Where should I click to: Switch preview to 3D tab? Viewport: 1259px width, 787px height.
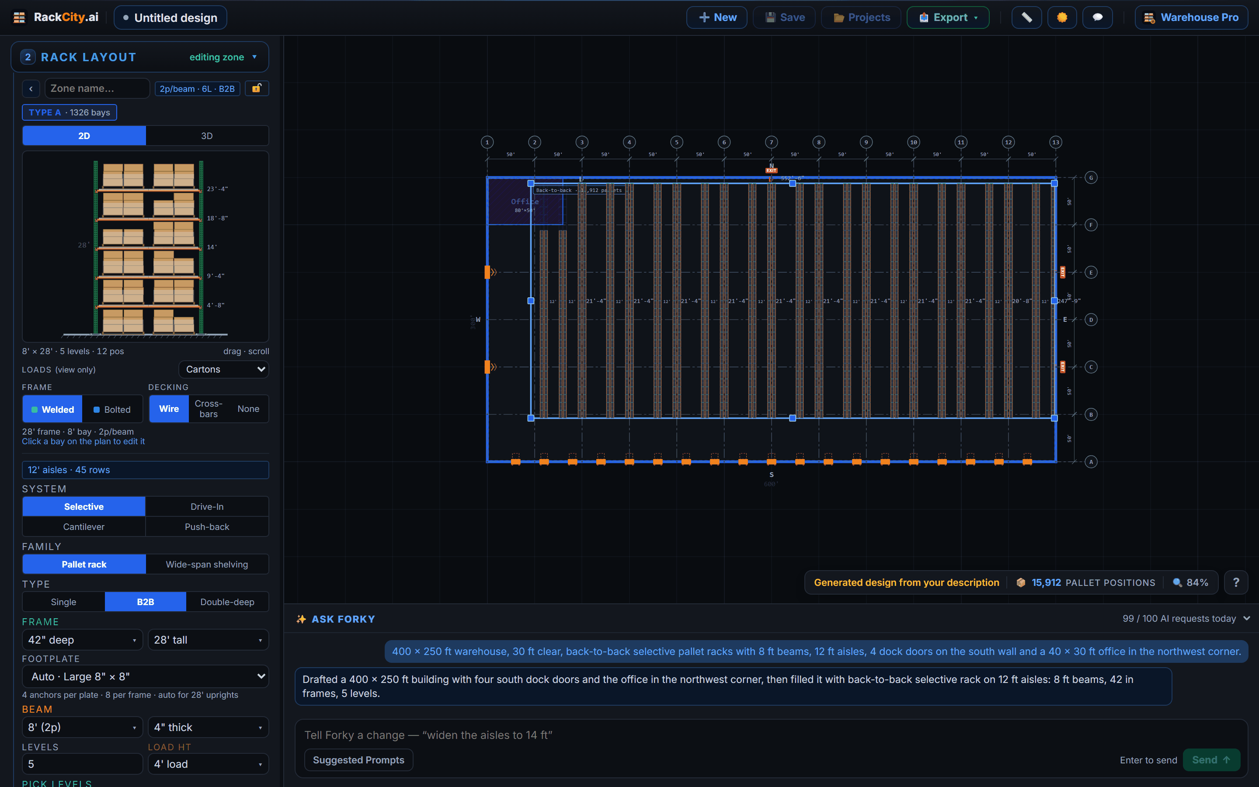(x=206, y=136)
